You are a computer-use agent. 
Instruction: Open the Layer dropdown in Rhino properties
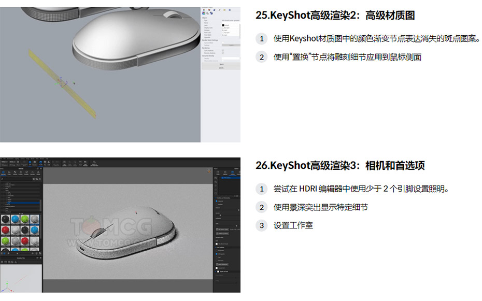pos(231,25)
